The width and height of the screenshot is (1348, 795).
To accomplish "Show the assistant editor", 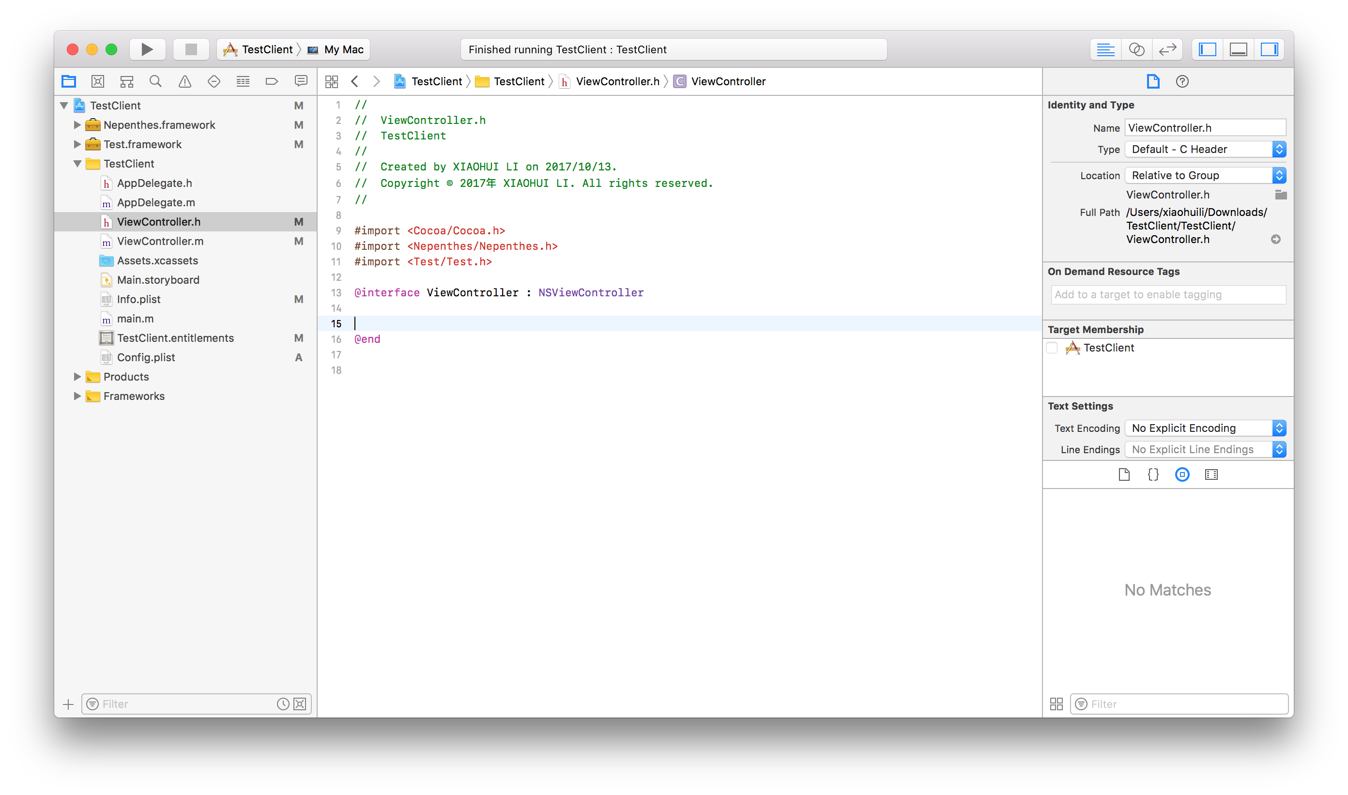I will click(x=1136, y=49).
